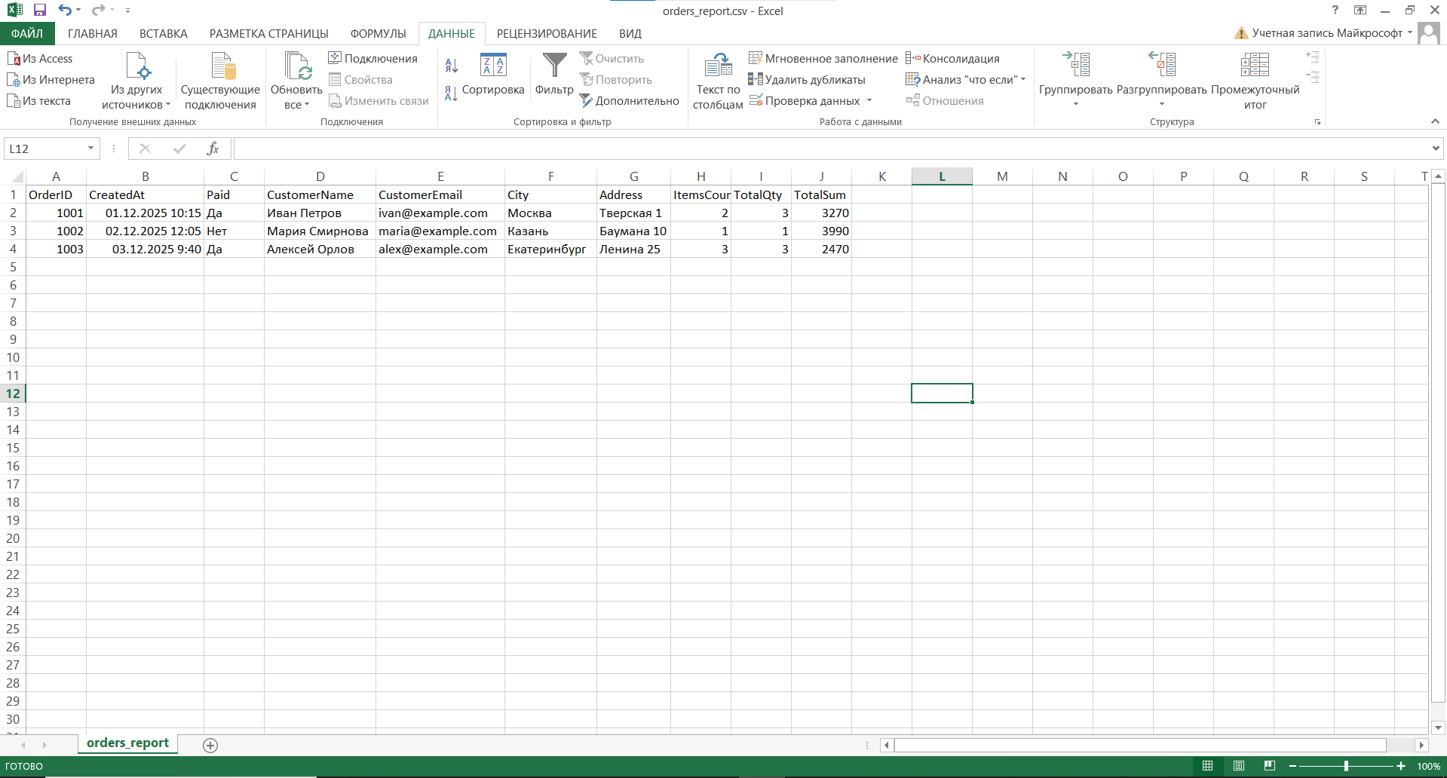Undo the last action
Screen dimensions: 1447x778
65,11
